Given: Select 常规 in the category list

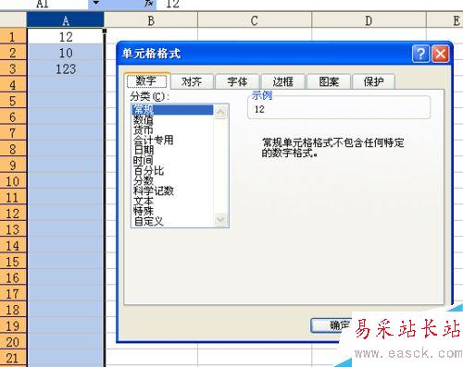Looking at the screenshot, I should [x=172, y=109].
